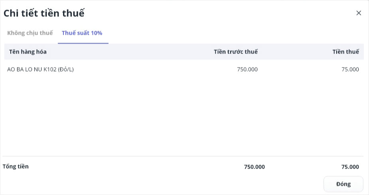369x195 pixels.
Task: Click the header bar's blank middle area
Action: click(132, 52)
